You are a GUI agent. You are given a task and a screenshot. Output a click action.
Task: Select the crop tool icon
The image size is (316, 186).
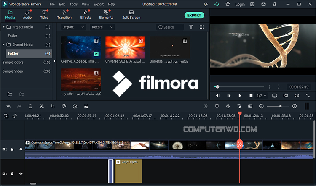(53, 106)
